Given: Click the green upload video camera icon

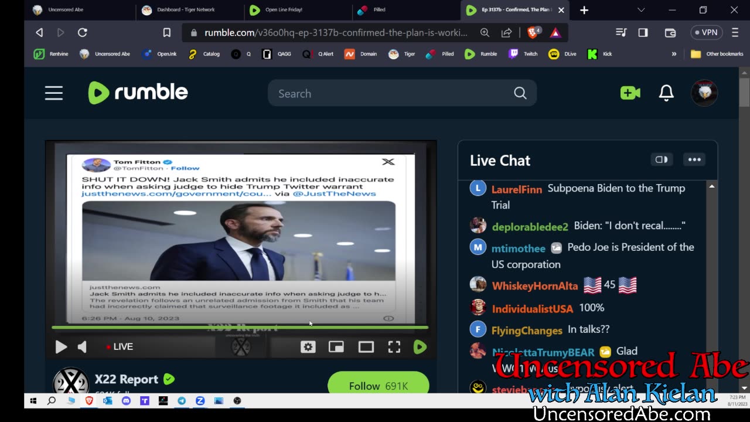Looking at the screenshot, I should [x=630, y=93].
